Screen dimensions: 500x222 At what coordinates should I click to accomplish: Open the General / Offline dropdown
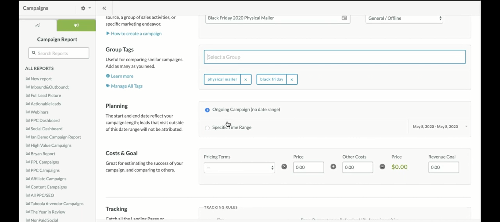coord(404,18)
